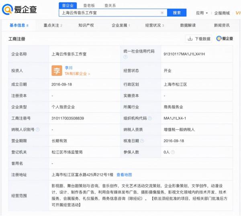The image size is (241, 216).
Task: Click the 商务服务业 cell value
Action: pos(173,107)
